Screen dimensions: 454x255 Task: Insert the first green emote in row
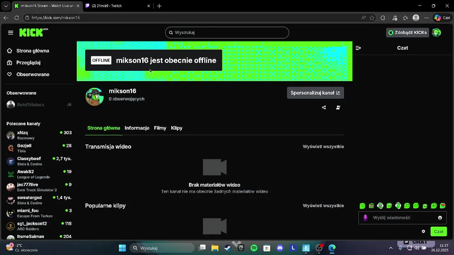tap(362, 206)
